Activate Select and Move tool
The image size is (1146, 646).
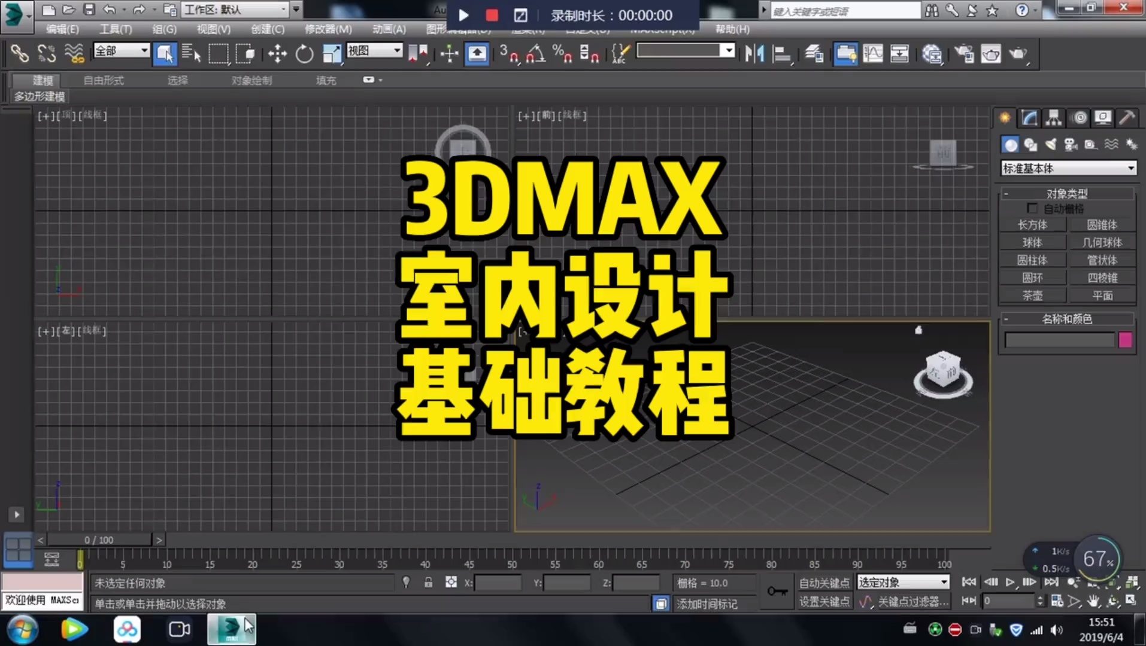277,54
